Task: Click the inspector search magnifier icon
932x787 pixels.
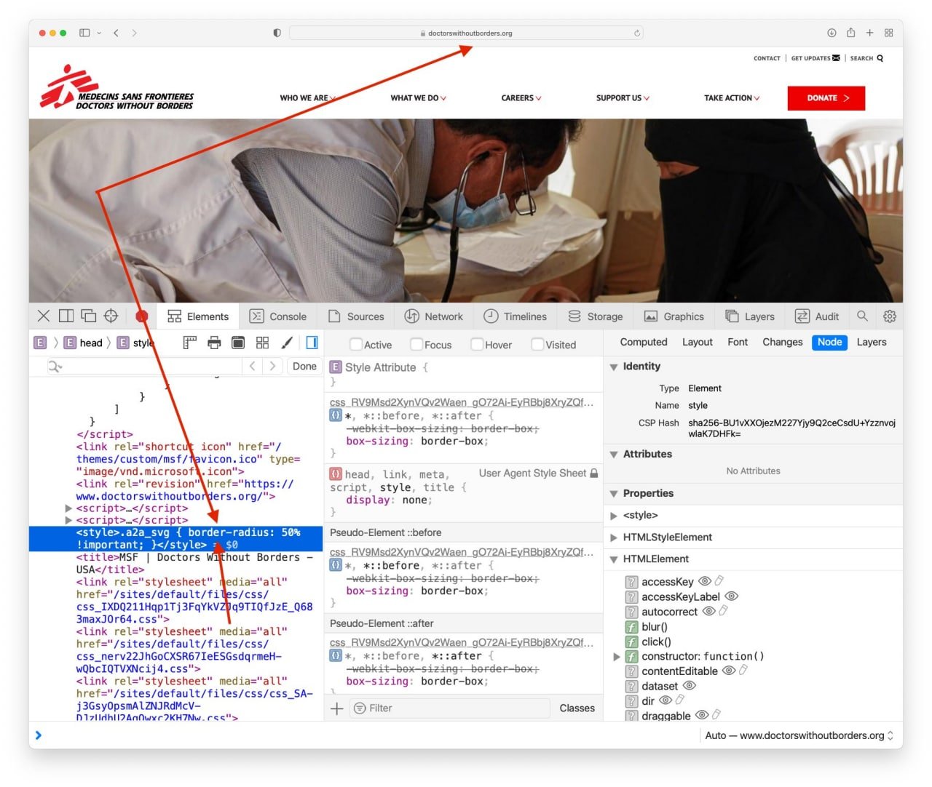Action: (x=862, y=316)
